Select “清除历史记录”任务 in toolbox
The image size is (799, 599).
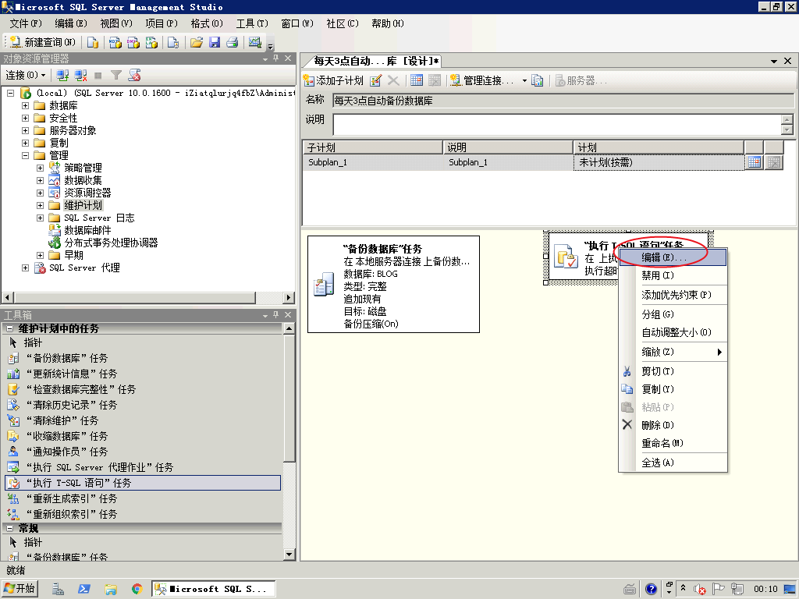(x=143, y=405)
